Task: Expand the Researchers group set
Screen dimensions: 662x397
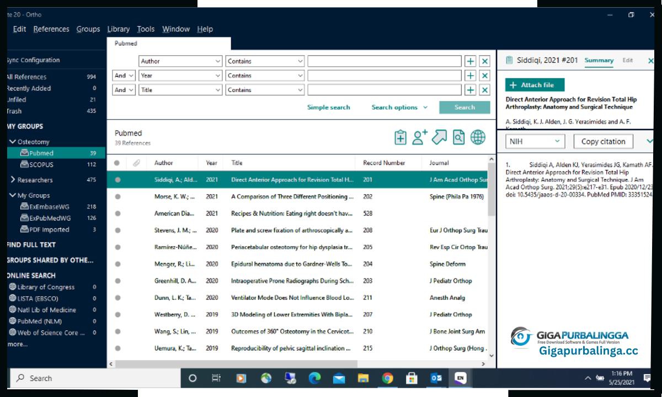Action: pyautogui.click(x=13, y=180)
